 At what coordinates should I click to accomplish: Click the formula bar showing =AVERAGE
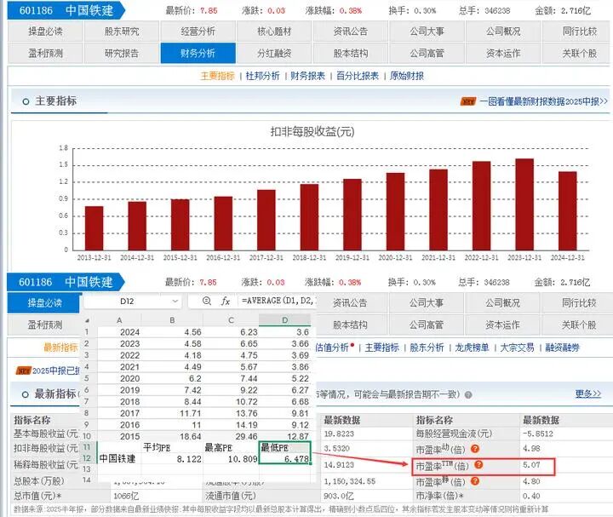pos(277,301)
